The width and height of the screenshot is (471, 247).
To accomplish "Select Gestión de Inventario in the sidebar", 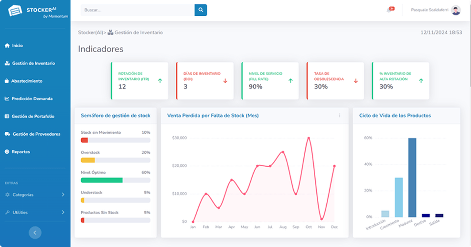I will (33, 64).
